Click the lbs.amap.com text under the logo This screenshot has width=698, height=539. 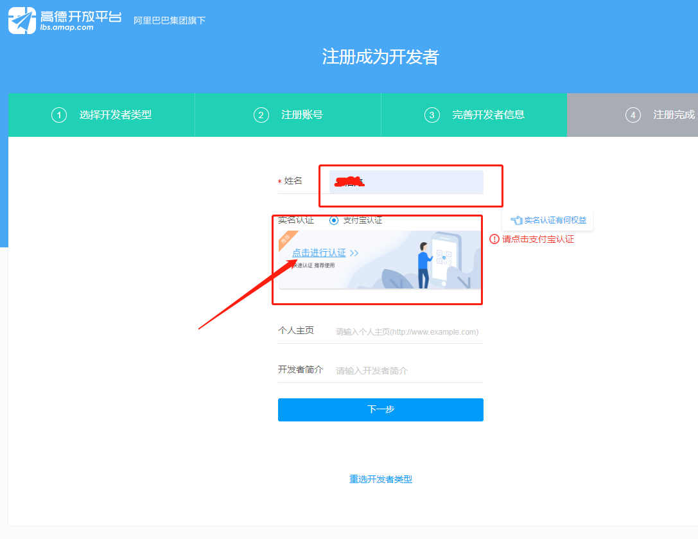click(x=67, y=27)
